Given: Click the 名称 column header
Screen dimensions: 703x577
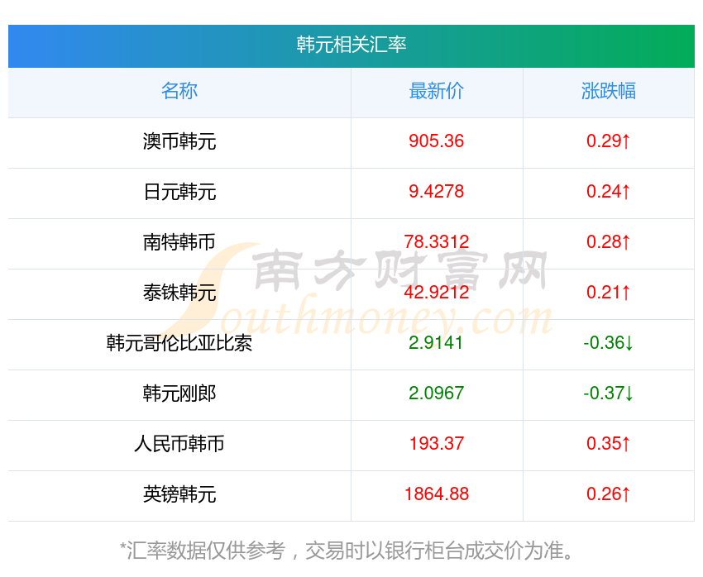Looking at the screenshot, I should 179,91.
